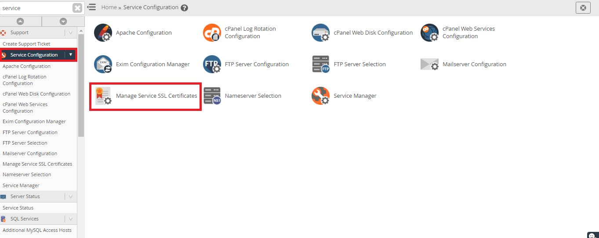Screen dimensions: 599x238
Task: Go to Home breadcrumb link
Action: pyautogui.click(x=109, y=7)
